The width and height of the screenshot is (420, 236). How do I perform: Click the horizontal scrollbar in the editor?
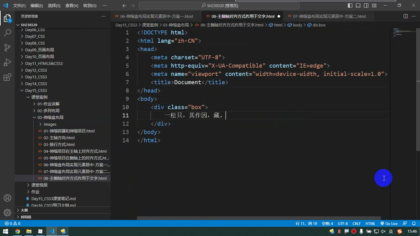[259, 218]
